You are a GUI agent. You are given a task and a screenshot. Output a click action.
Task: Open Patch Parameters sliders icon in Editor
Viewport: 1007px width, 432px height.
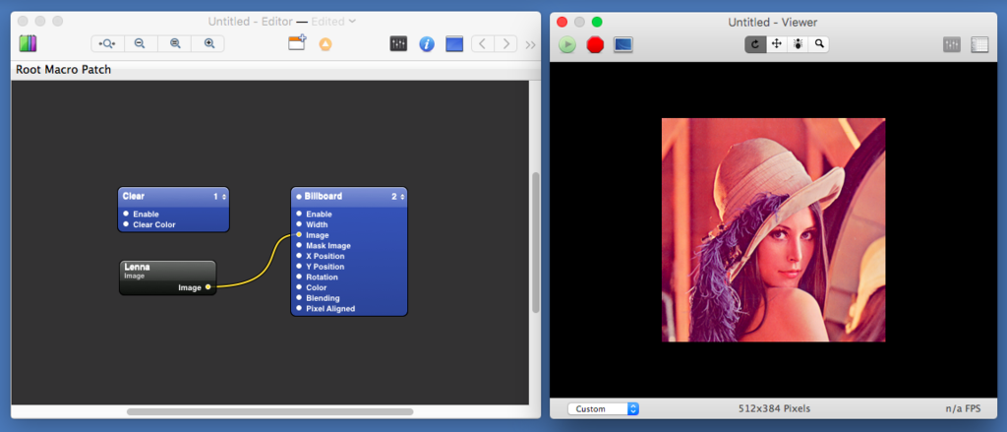pos(399,43)
